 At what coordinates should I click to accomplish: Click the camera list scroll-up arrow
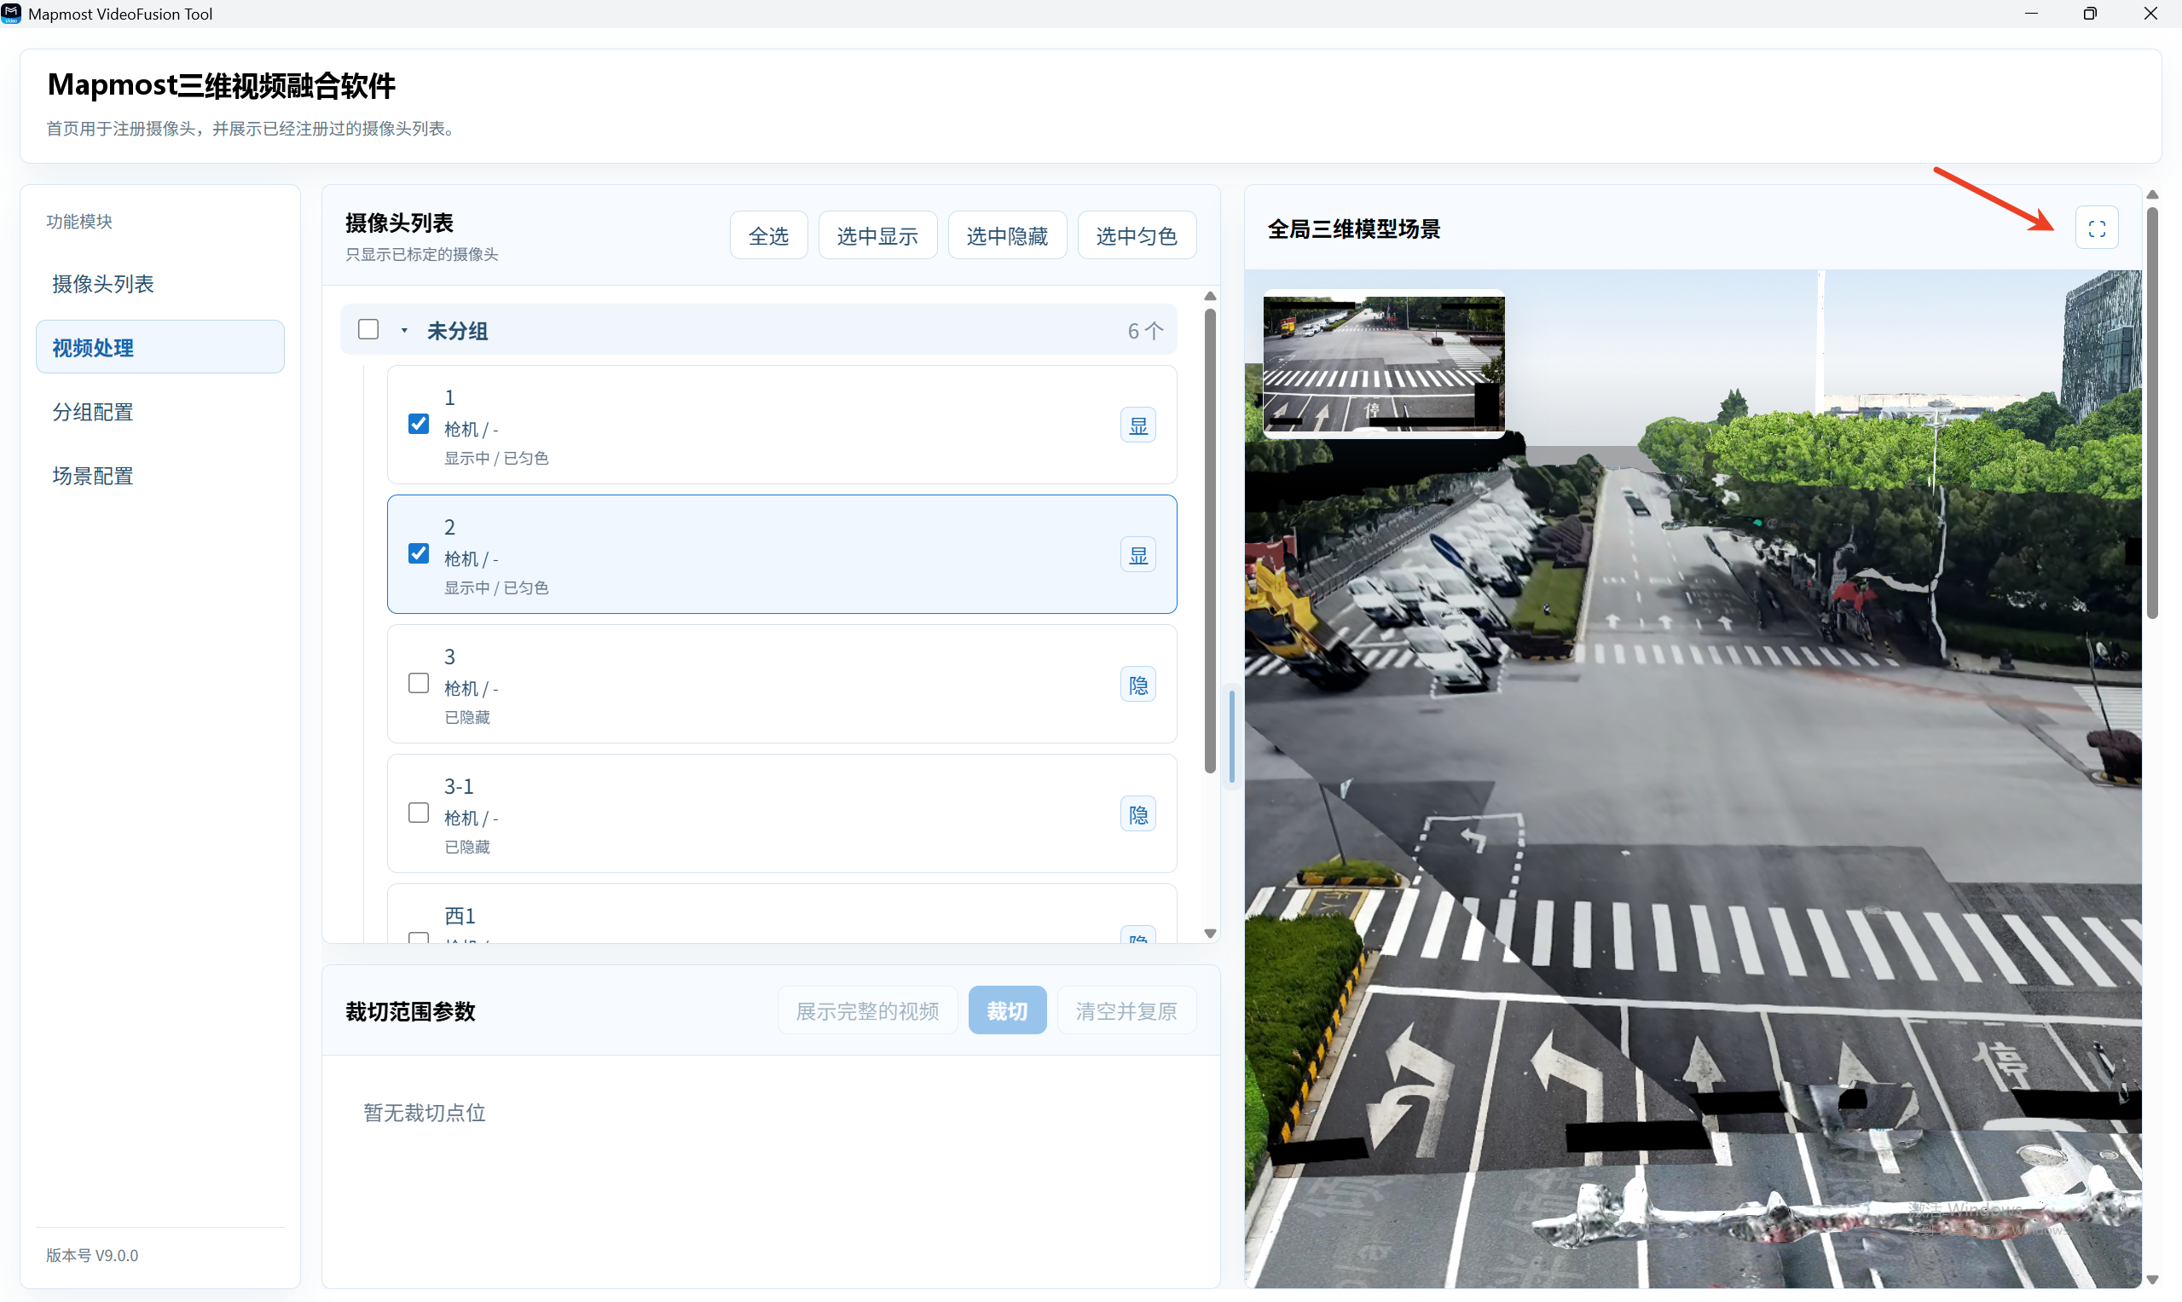coord(1210,297)
